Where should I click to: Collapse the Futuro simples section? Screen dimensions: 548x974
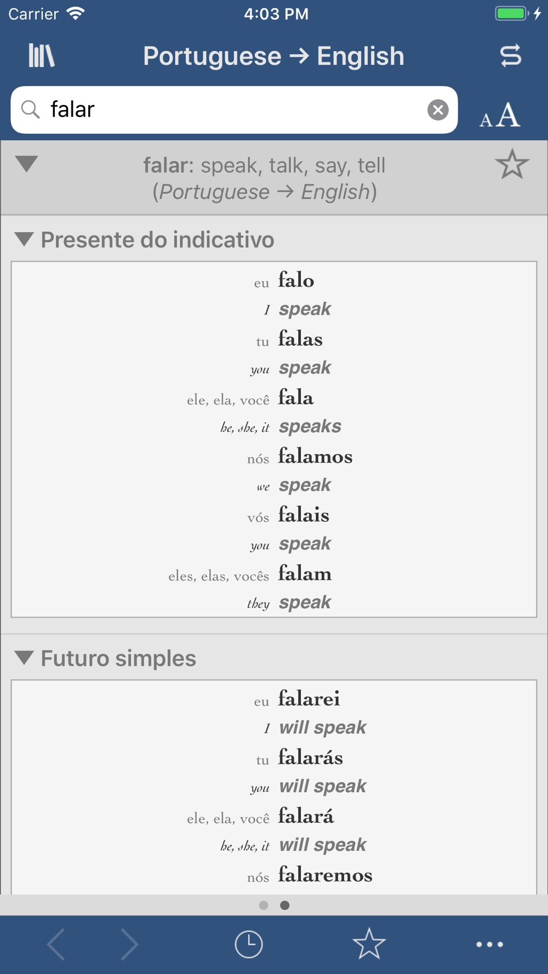pyautogui.click(x=24, y=658)
